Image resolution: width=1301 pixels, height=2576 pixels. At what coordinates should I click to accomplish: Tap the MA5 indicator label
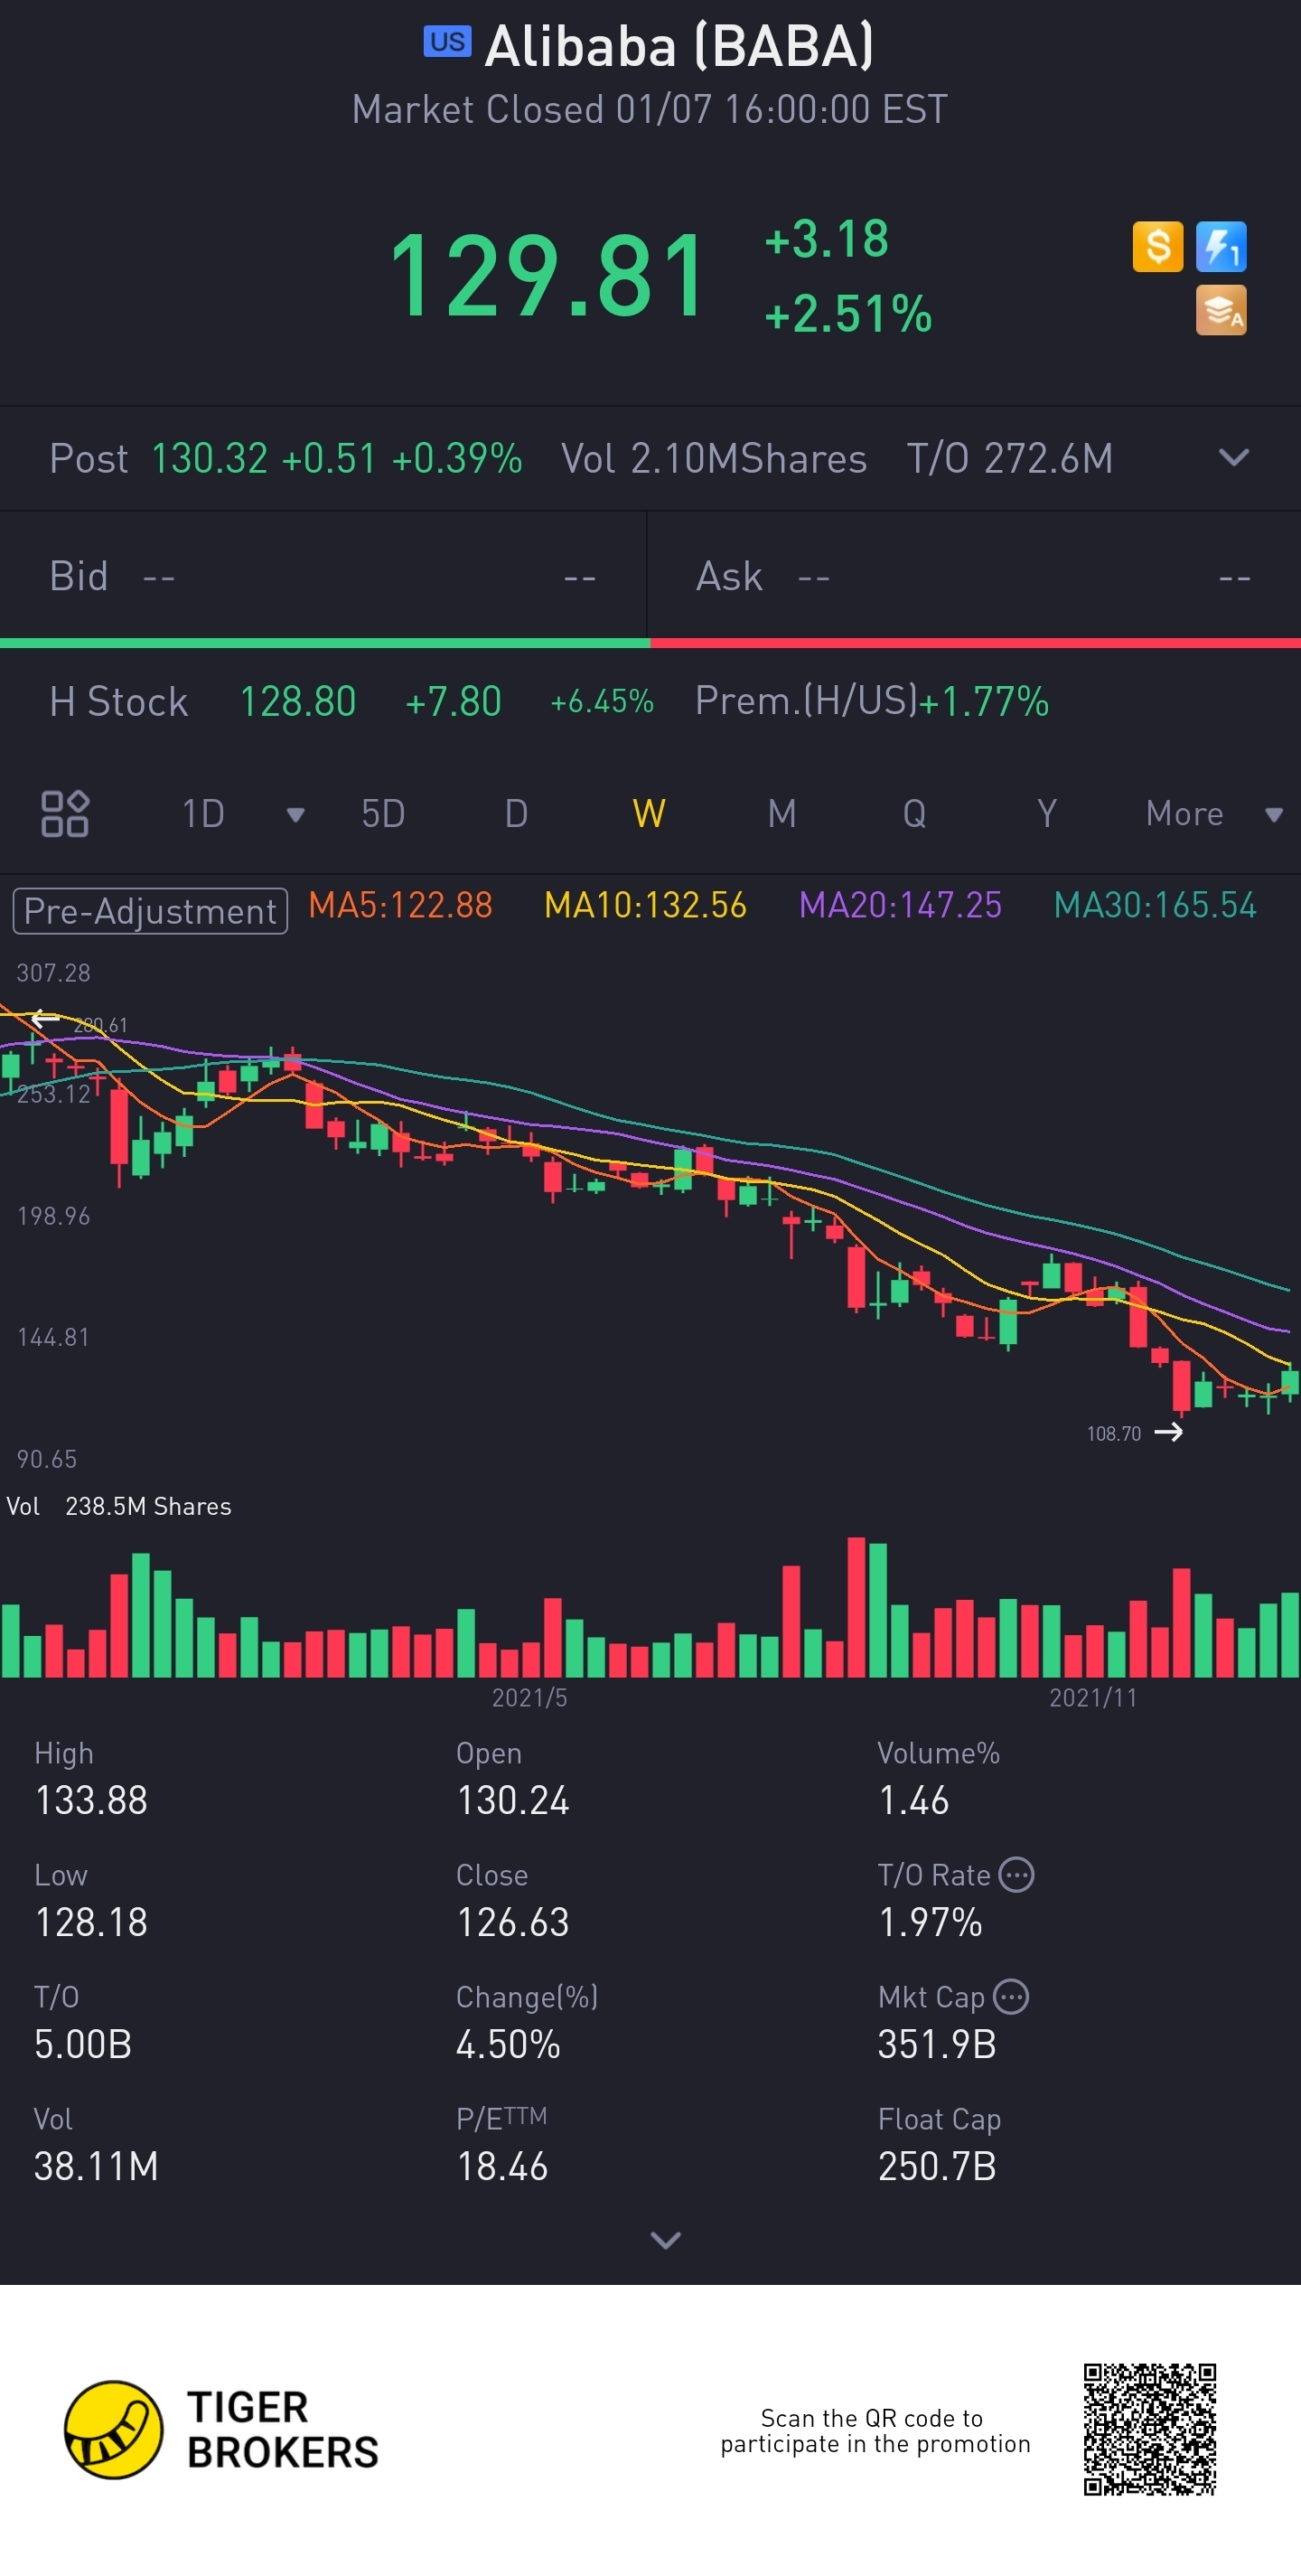pos(399,905)
